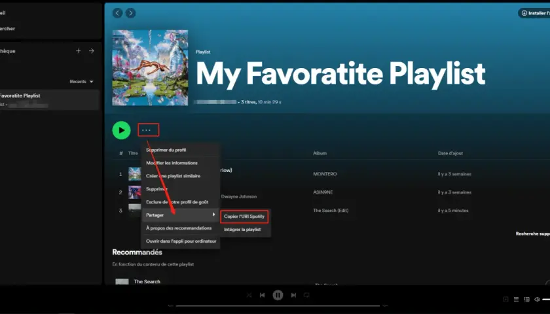
Task: Click the Dwayne Johnson artist link
Action: pyautogui.click(x=238, y=197)
